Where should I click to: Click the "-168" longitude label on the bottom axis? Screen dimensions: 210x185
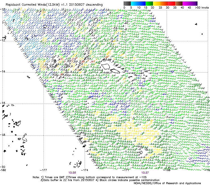(x=167, y=170)
